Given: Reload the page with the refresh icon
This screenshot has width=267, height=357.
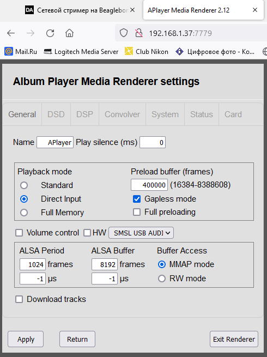Looking at the screenshot, I should (50, 33).
